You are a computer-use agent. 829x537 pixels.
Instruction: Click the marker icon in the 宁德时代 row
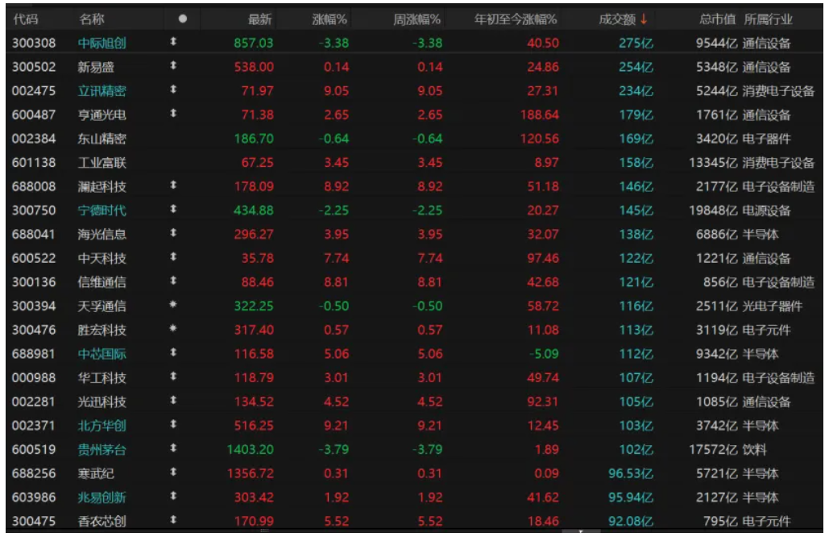[172, 210]
